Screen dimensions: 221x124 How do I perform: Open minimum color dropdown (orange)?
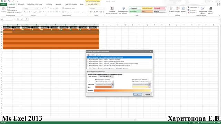[113, 87]
